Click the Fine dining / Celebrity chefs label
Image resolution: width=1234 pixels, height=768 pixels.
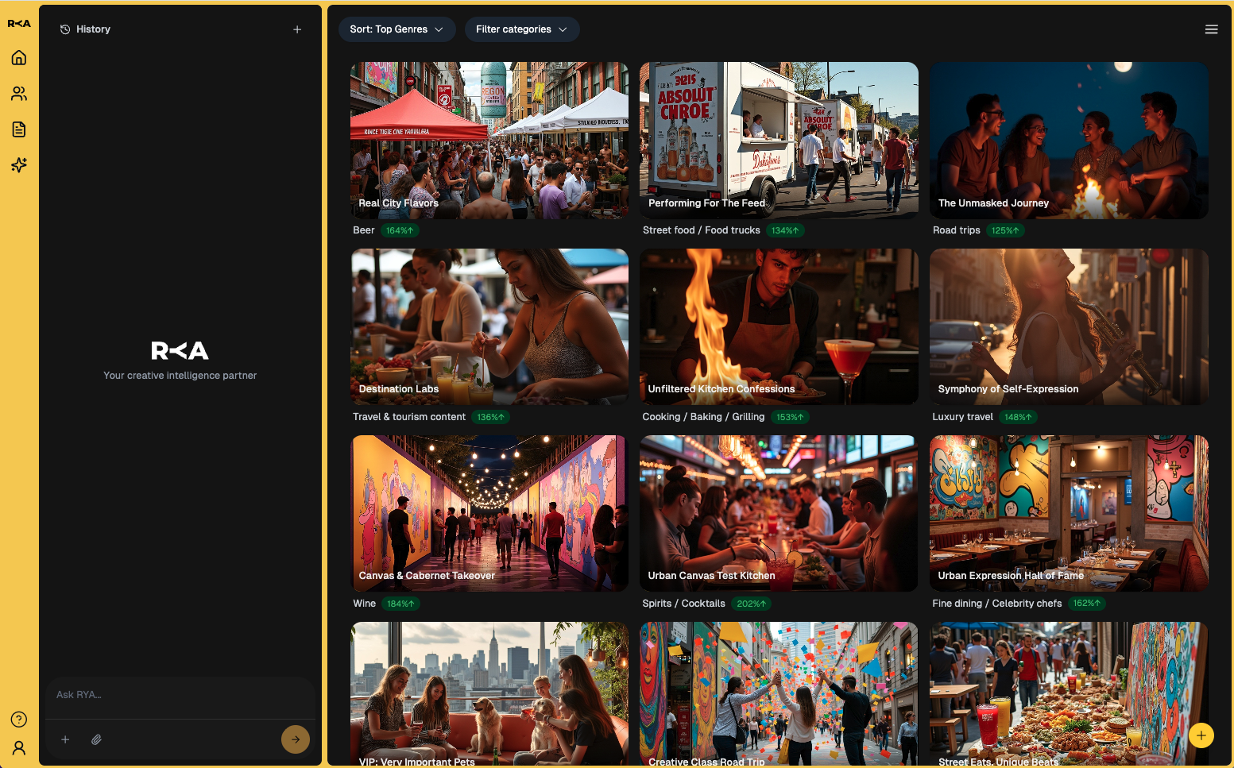(x=997, y=604)
